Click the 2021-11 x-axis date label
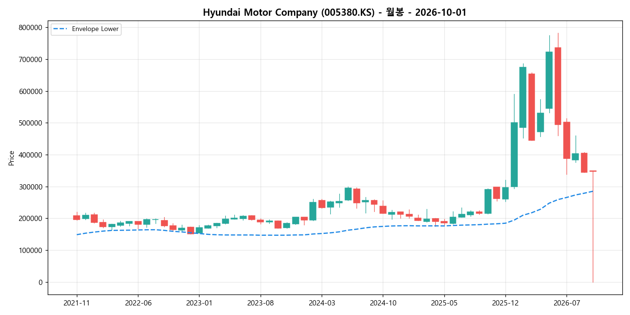630x315 pixels. tap(77, 304)
